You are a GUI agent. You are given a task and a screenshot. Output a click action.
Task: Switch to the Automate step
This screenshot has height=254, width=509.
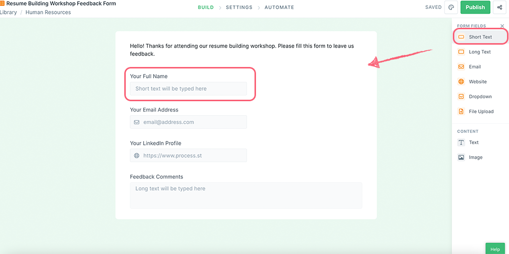coord(279,7)
